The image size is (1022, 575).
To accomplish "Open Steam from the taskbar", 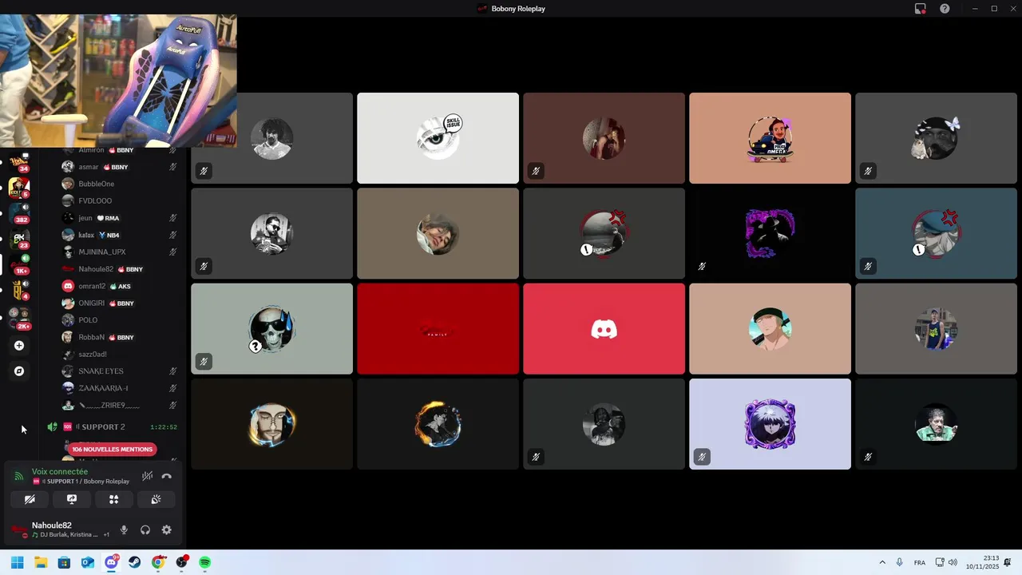I will 134,563.
